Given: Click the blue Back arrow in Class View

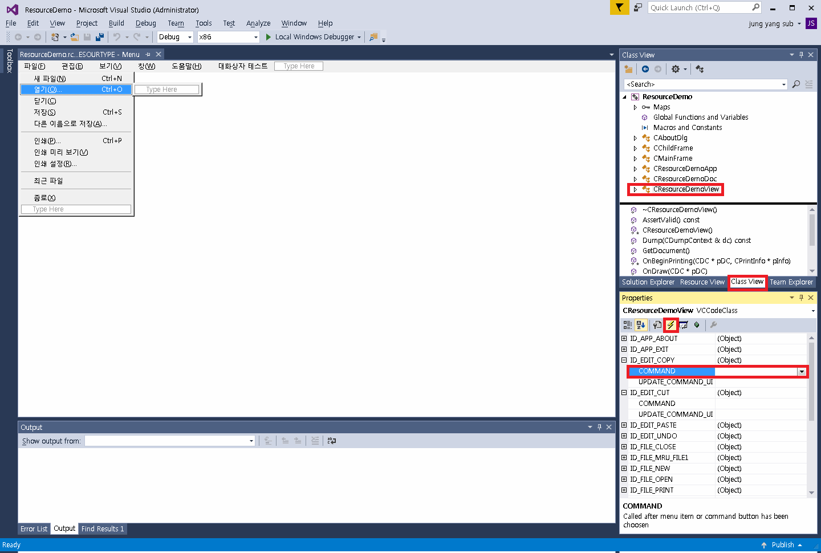Looking at the screenshot, I should point(645,69).
